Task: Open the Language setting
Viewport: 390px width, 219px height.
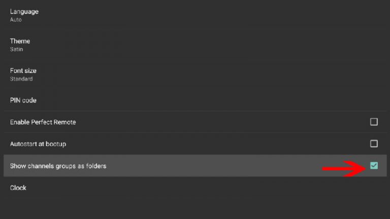Action: (x=195, y=15)
